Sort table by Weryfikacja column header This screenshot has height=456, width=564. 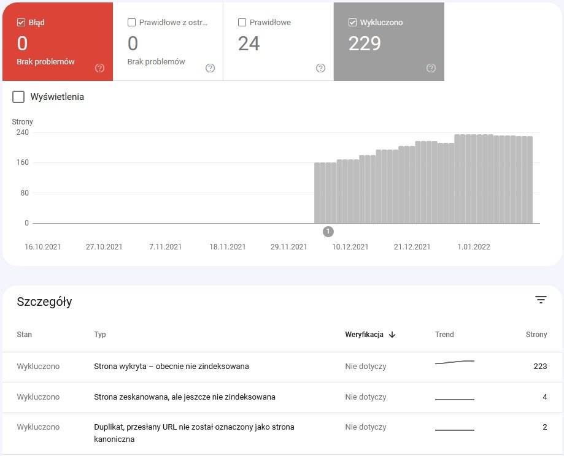coord(365,335)
